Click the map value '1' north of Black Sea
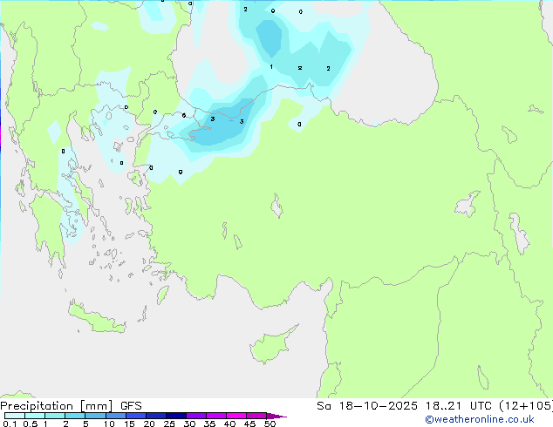The height and width of the screenshot is (427, 553). pos(271,66)
